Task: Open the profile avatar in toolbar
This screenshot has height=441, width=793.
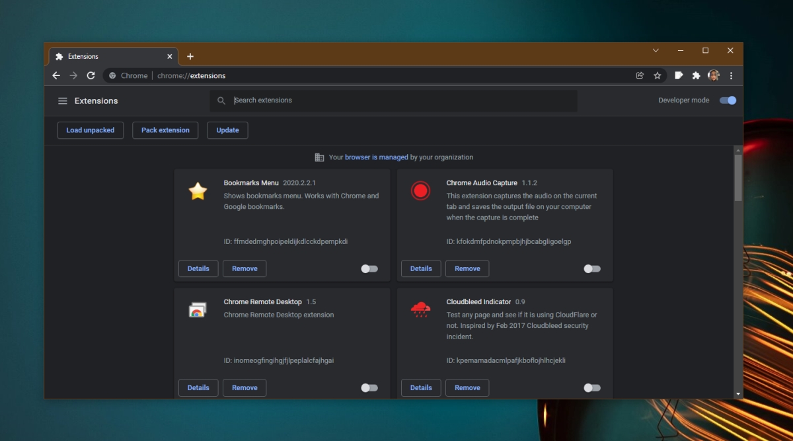Action: click(714, 75)
